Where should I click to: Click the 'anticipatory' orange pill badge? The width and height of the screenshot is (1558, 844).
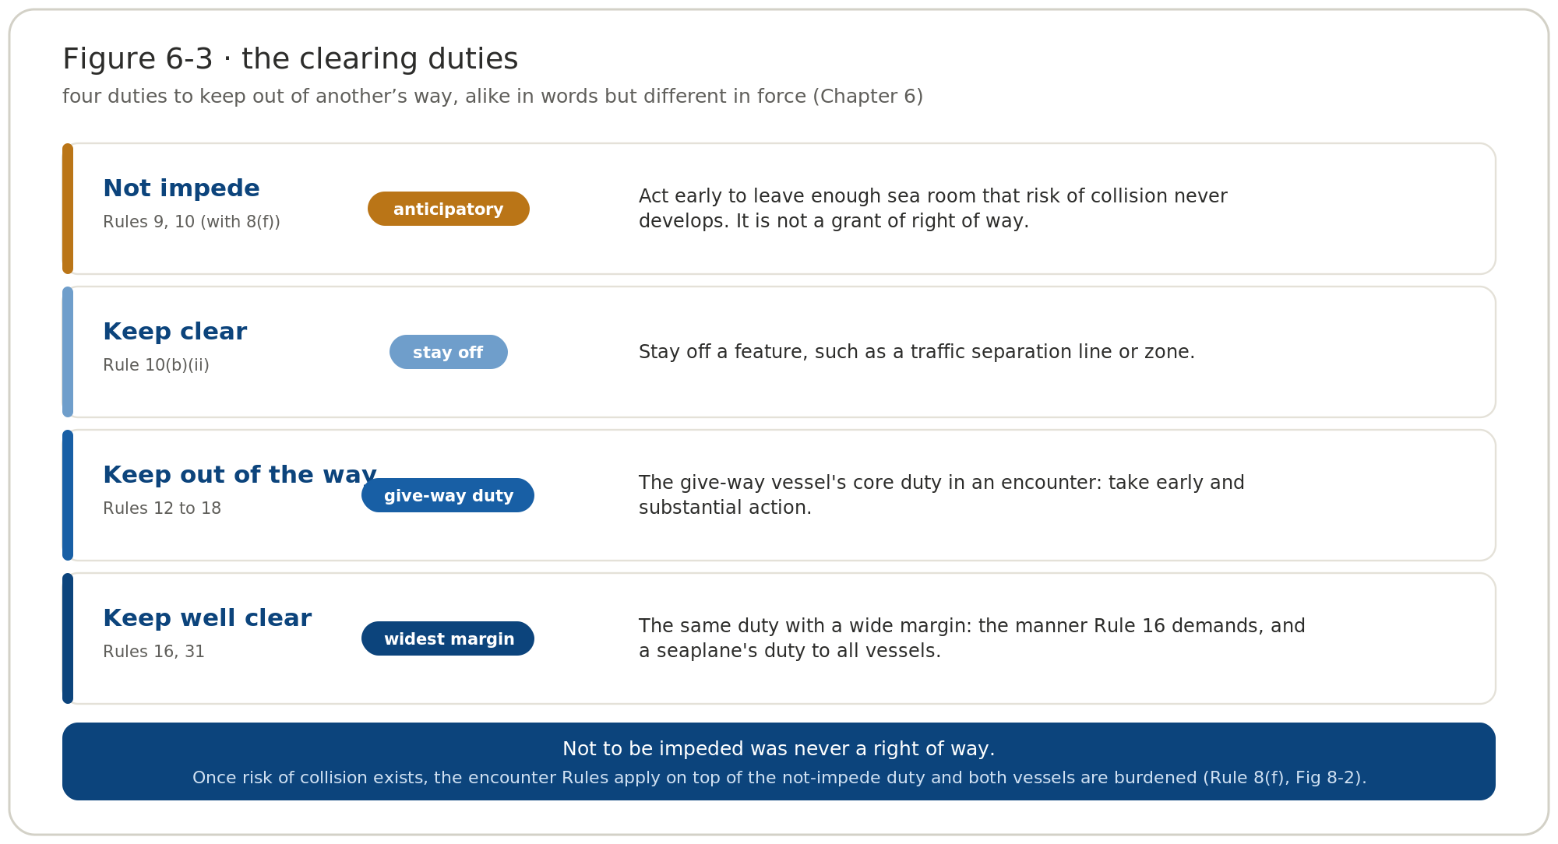(449, 209)
